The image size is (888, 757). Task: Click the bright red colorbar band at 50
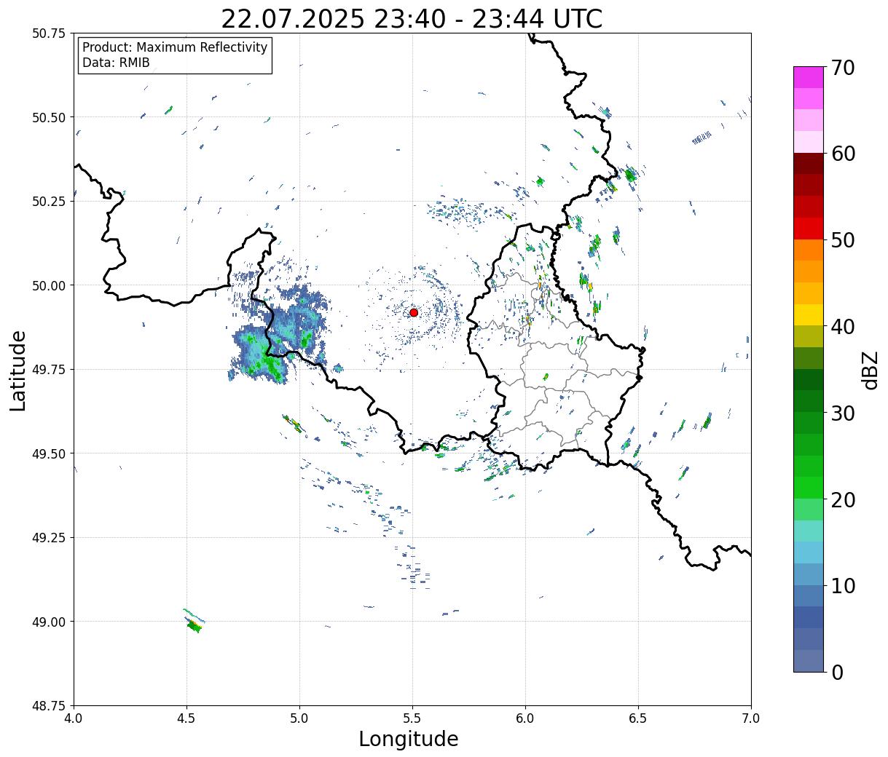(809, 229)
